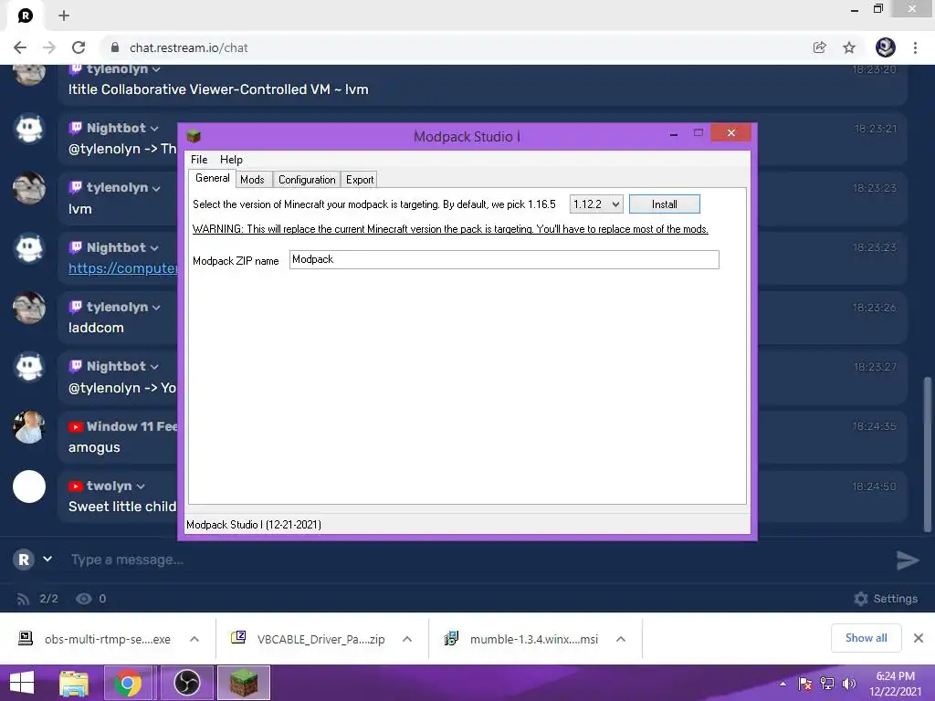The width and height of the screenshot is (935, 701).
Task: Click the volume speaker tray icon
Action: [x=848, y=684]
